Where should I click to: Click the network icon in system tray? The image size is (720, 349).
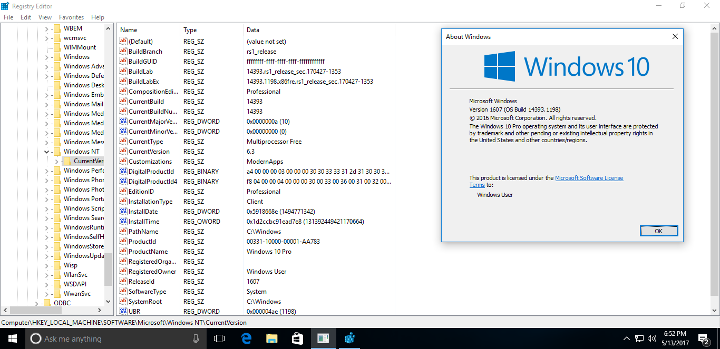[639, 338]
